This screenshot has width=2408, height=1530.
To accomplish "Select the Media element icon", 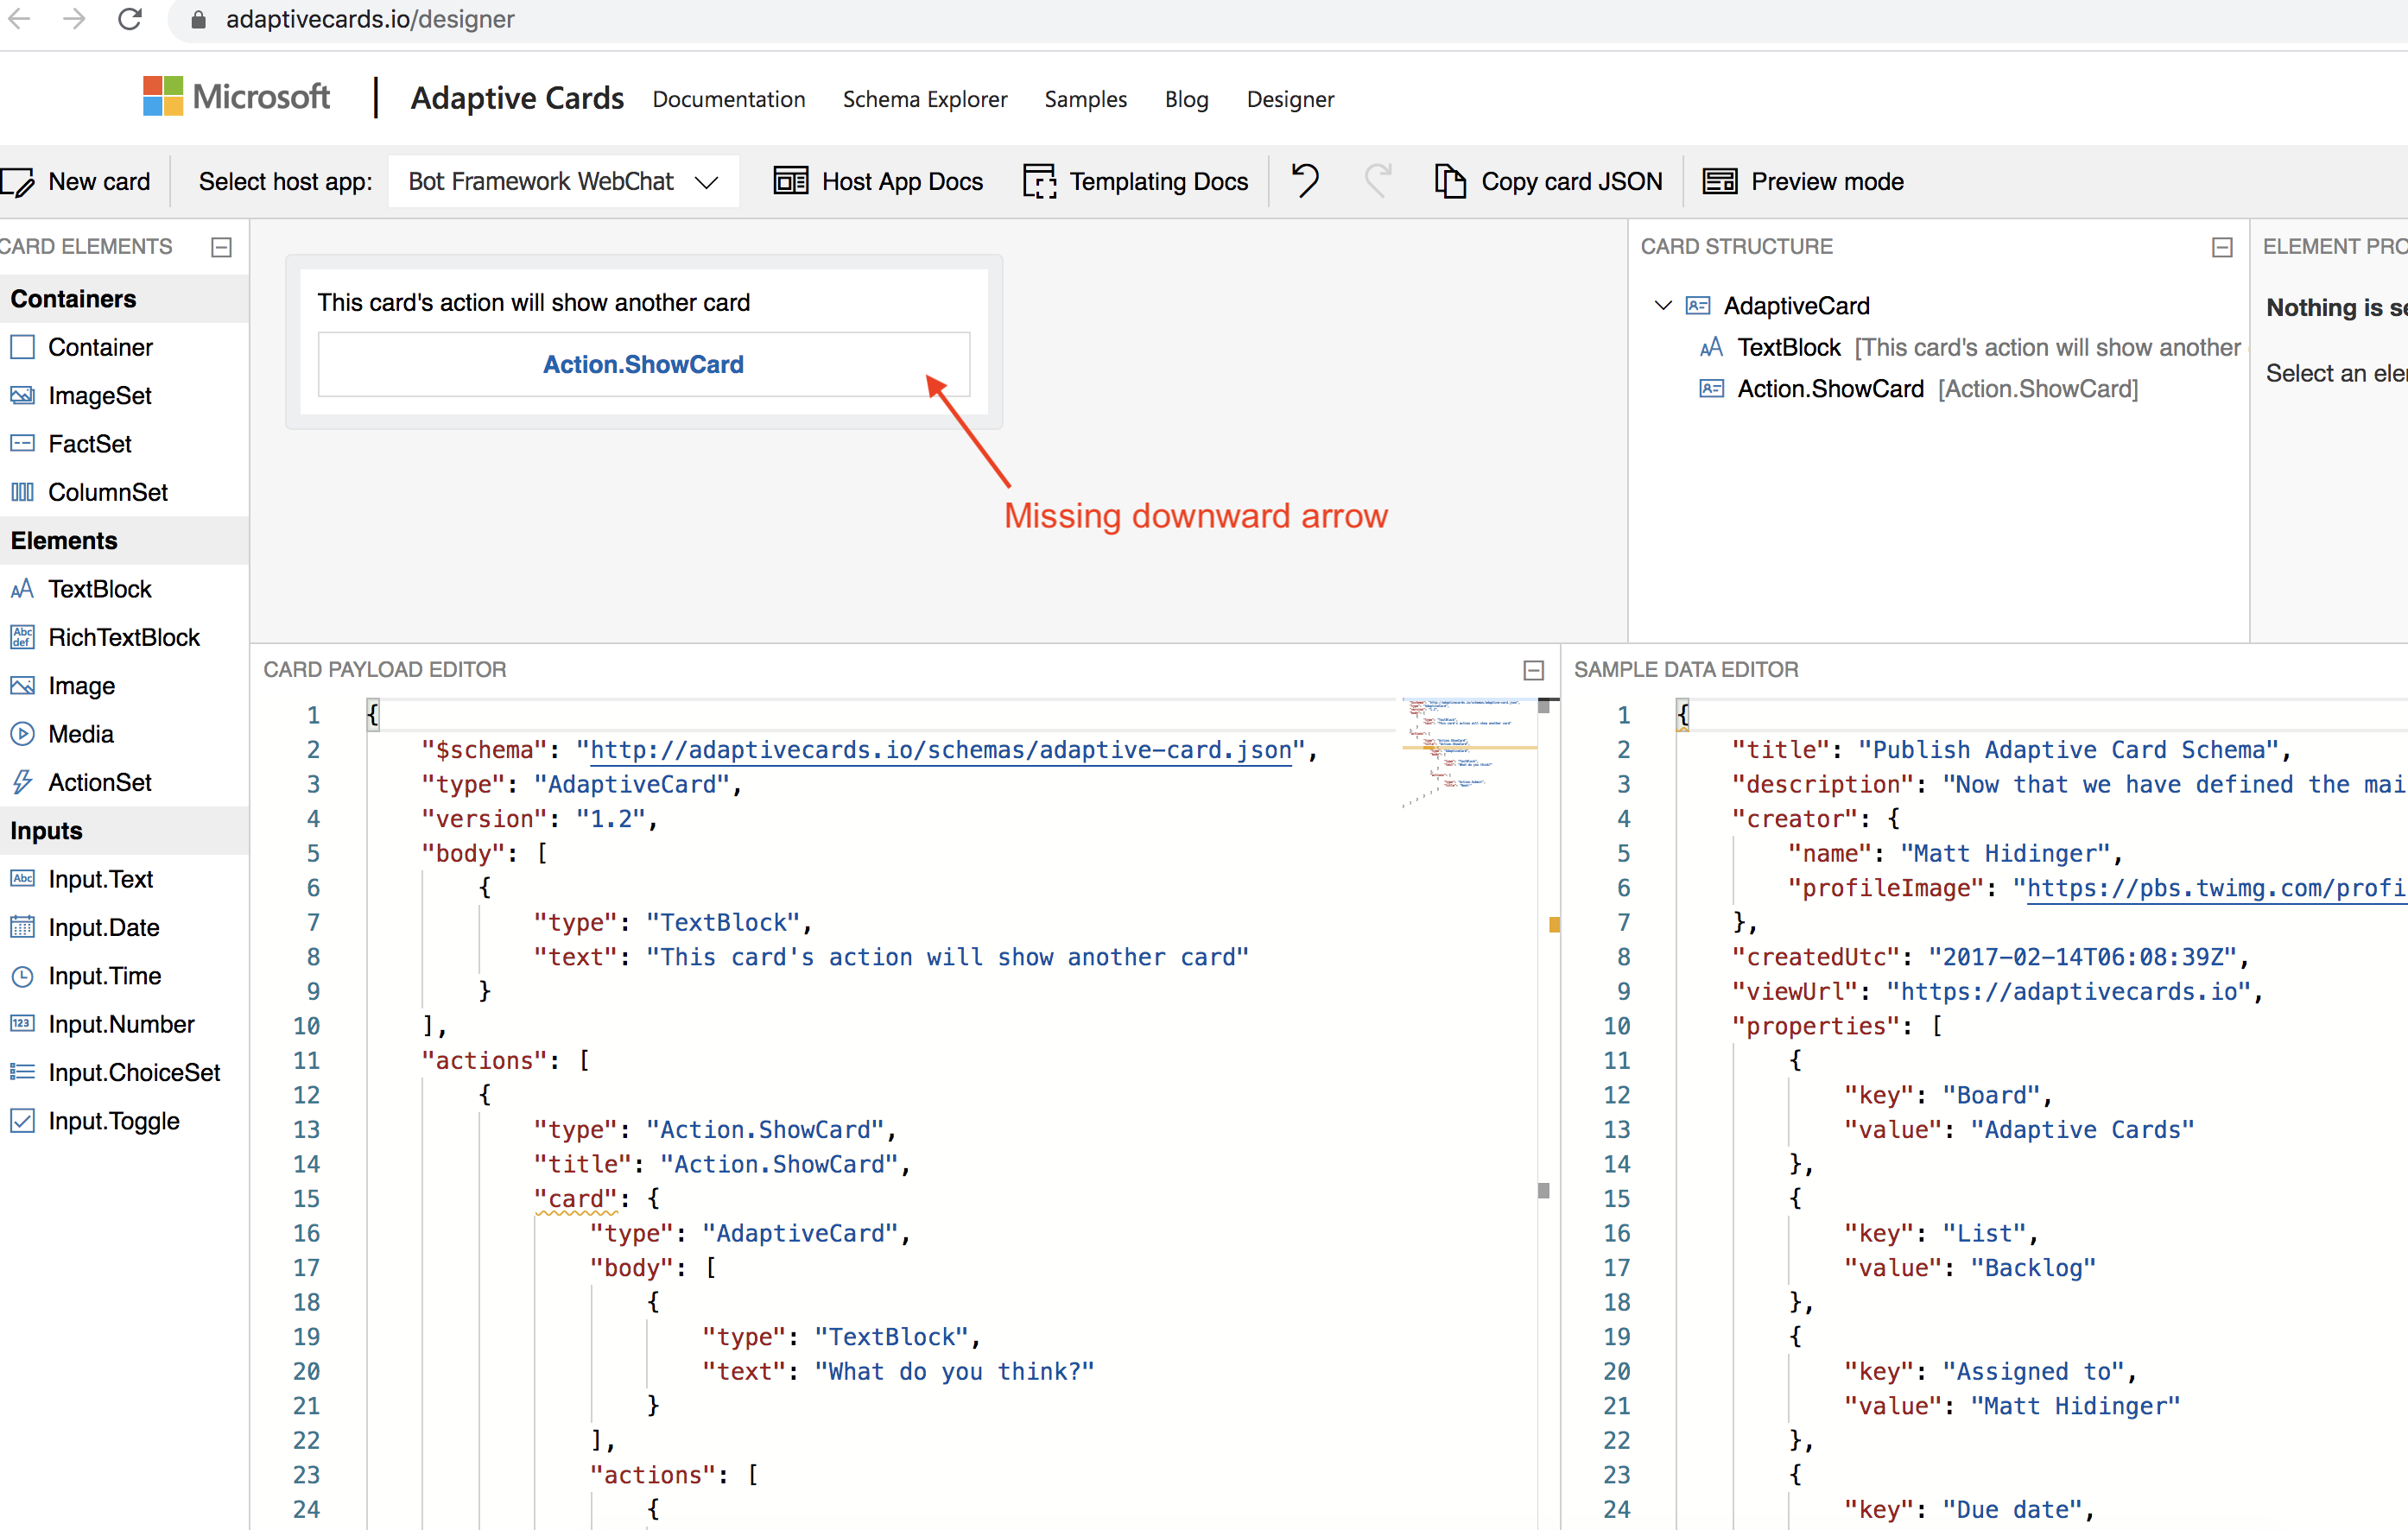I will coord(23,733).
